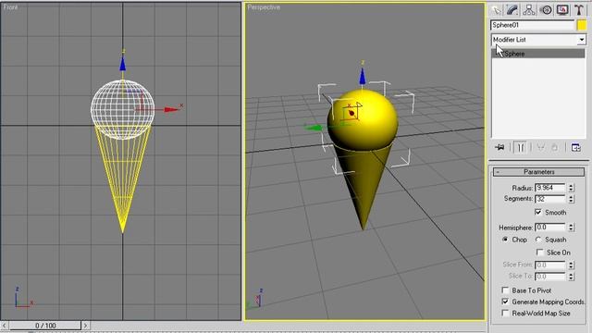Click the Sphere01 object color swatch
This screenshot has width=592, height=333.
click(x=582, y=25)
